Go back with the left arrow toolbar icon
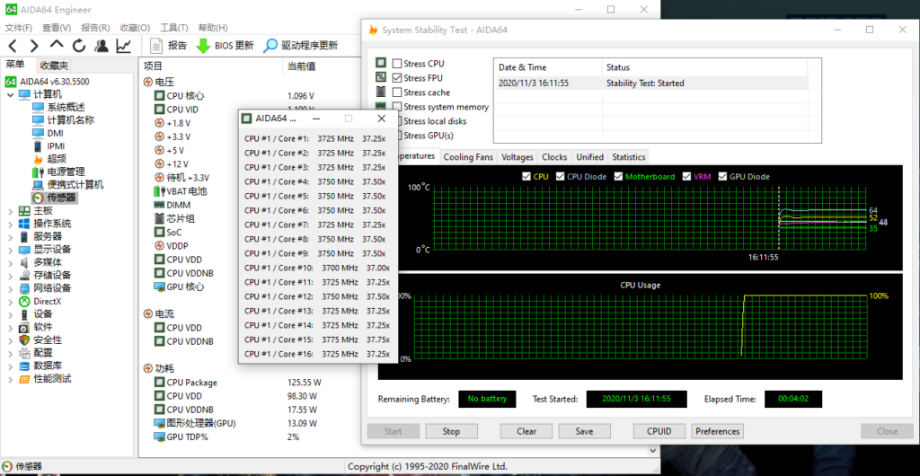Image resolution: width=920 pixels, height=476 pixels. pos(13,45)
